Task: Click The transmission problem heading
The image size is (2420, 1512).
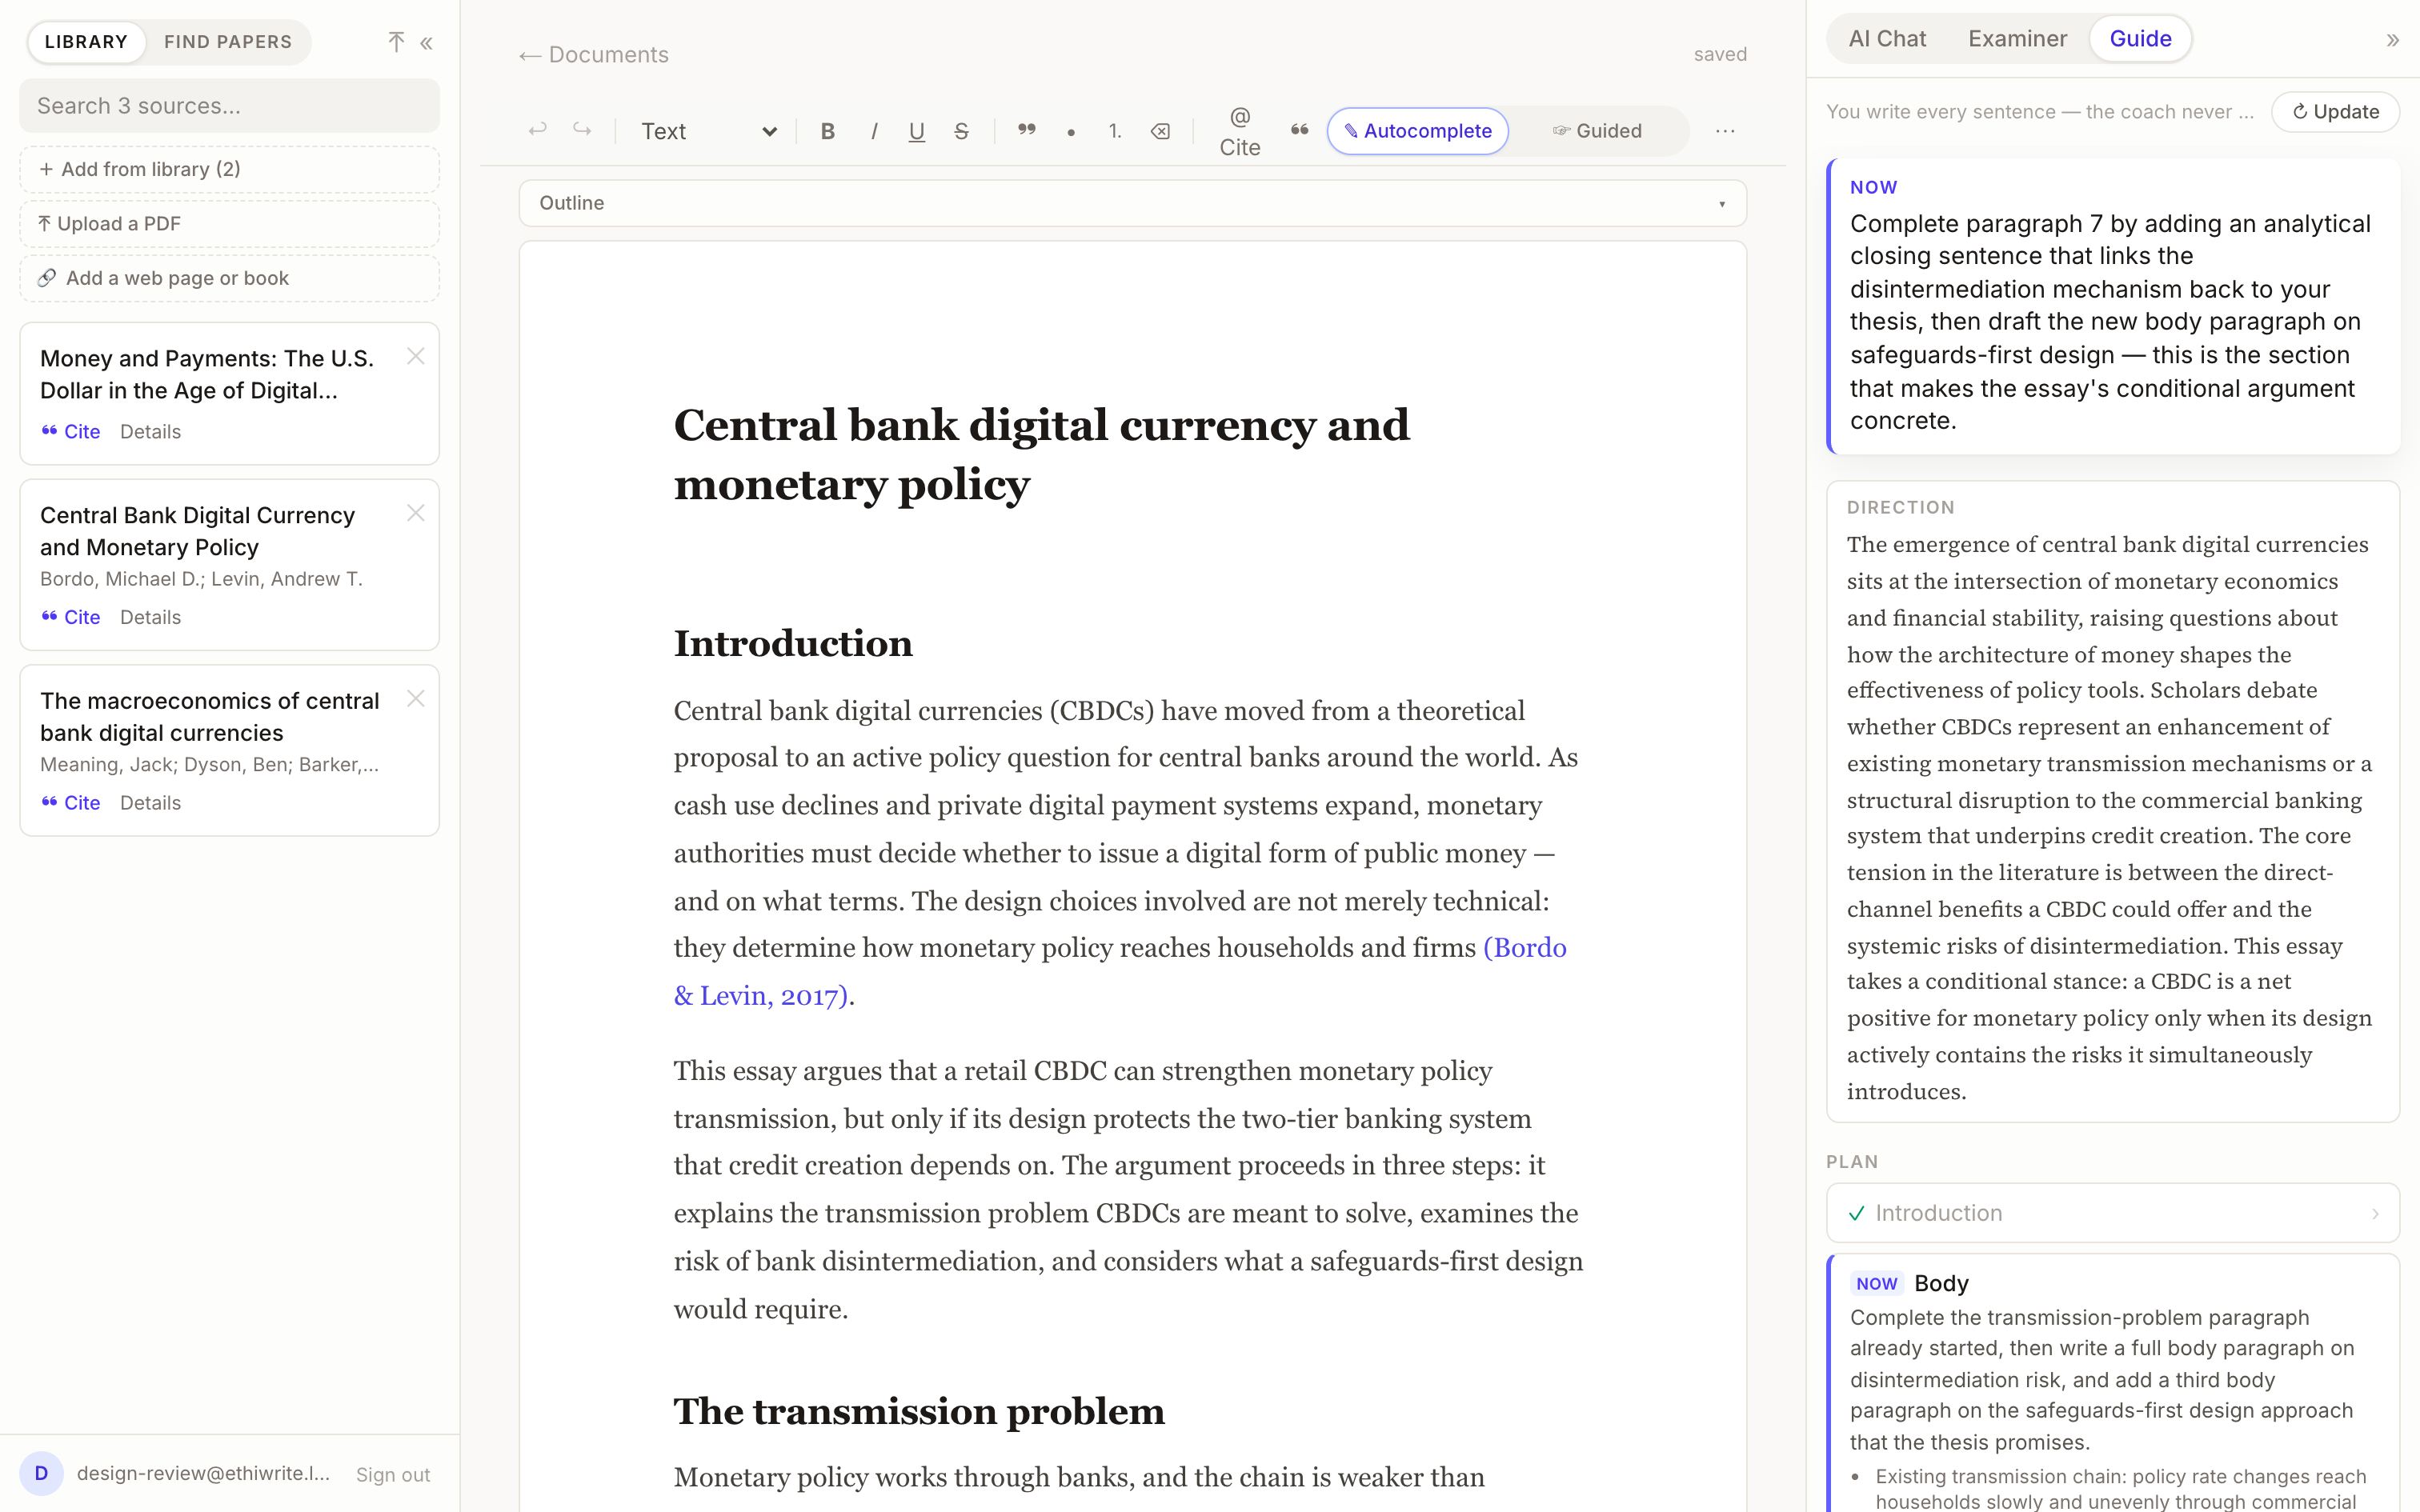Action: click(x=919, y=1412)
